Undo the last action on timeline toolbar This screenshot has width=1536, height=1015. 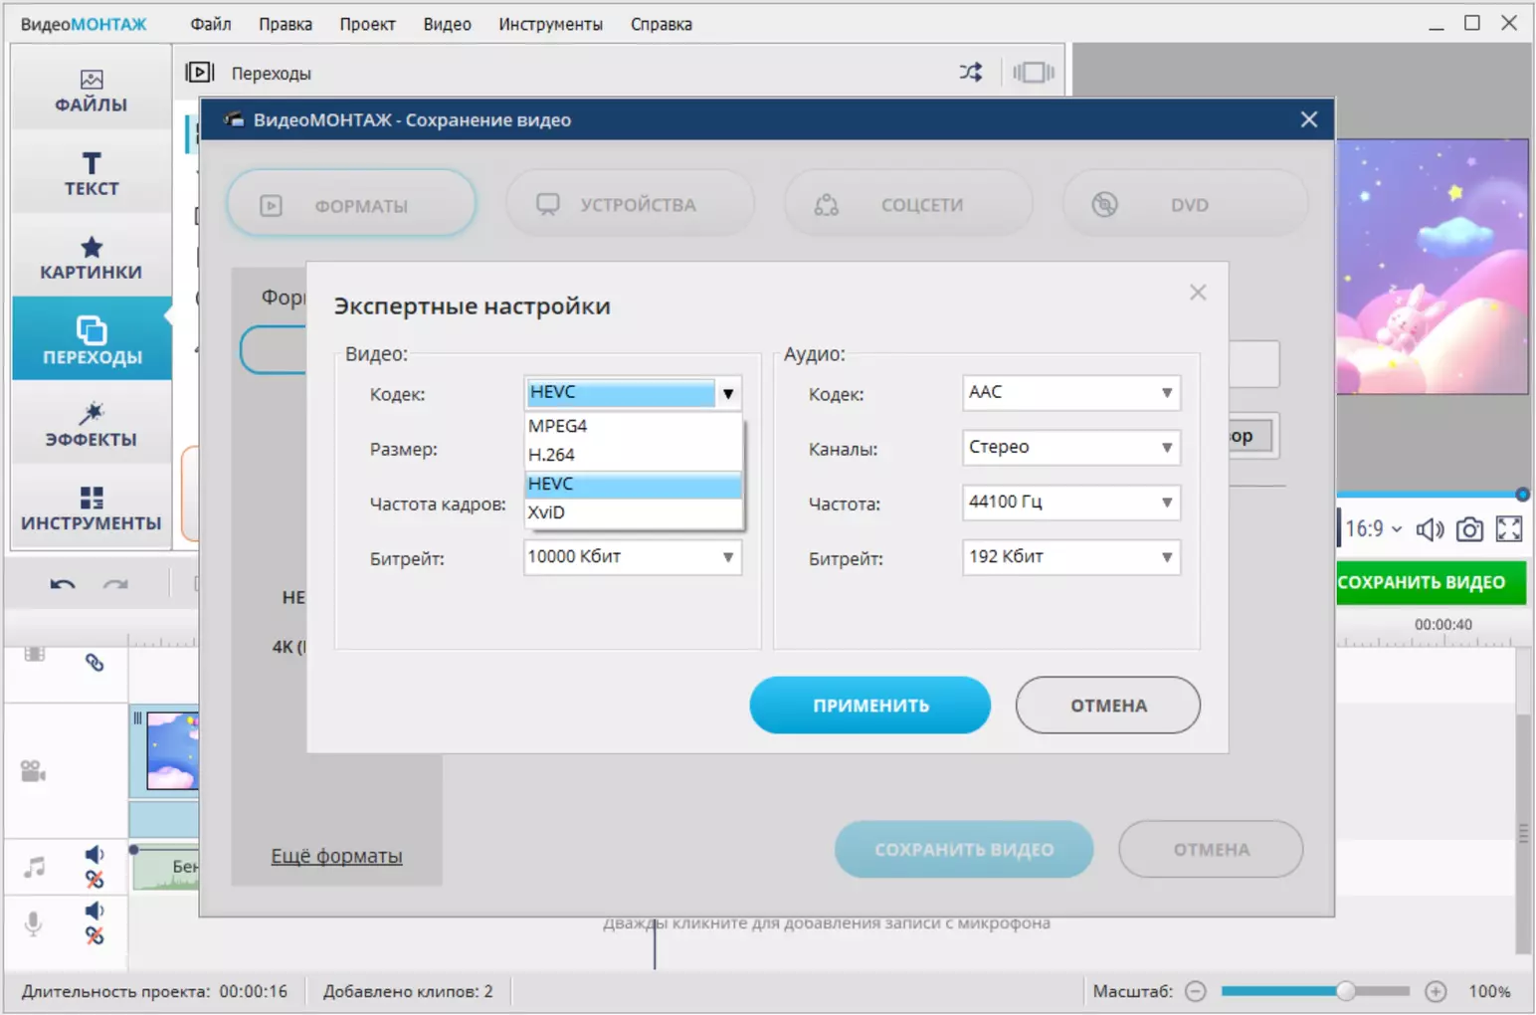pos(63,584)
